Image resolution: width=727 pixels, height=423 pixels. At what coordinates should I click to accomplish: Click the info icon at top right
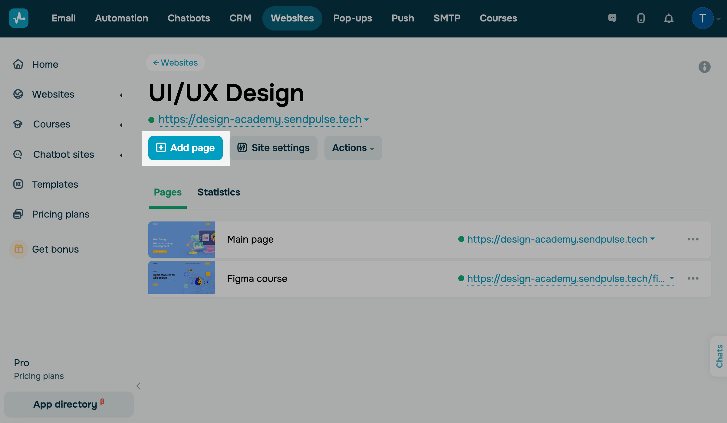coord(704,67)
